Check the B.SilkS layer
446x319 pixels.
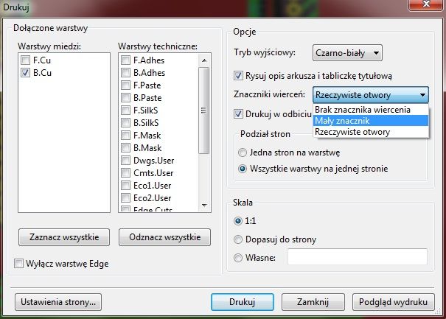(x=125, y=123)
